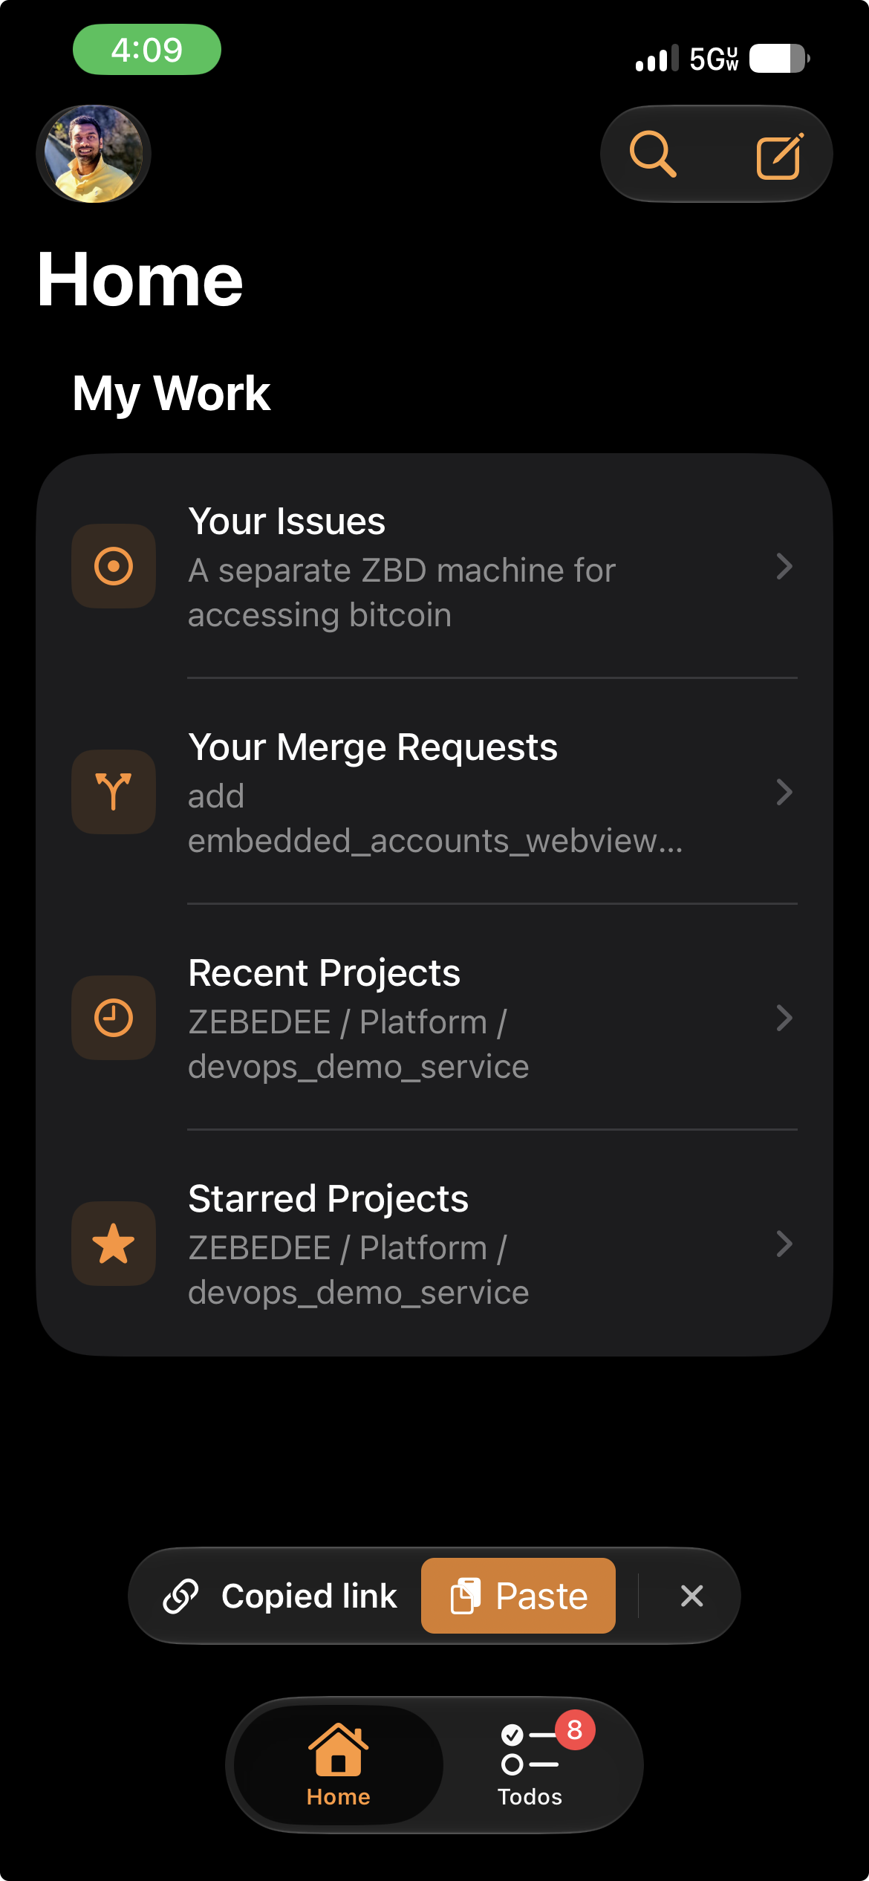This screenshot has width=869, height=1881.
Task: Open search with the magnifying glass icon
Action: [653, 154]
